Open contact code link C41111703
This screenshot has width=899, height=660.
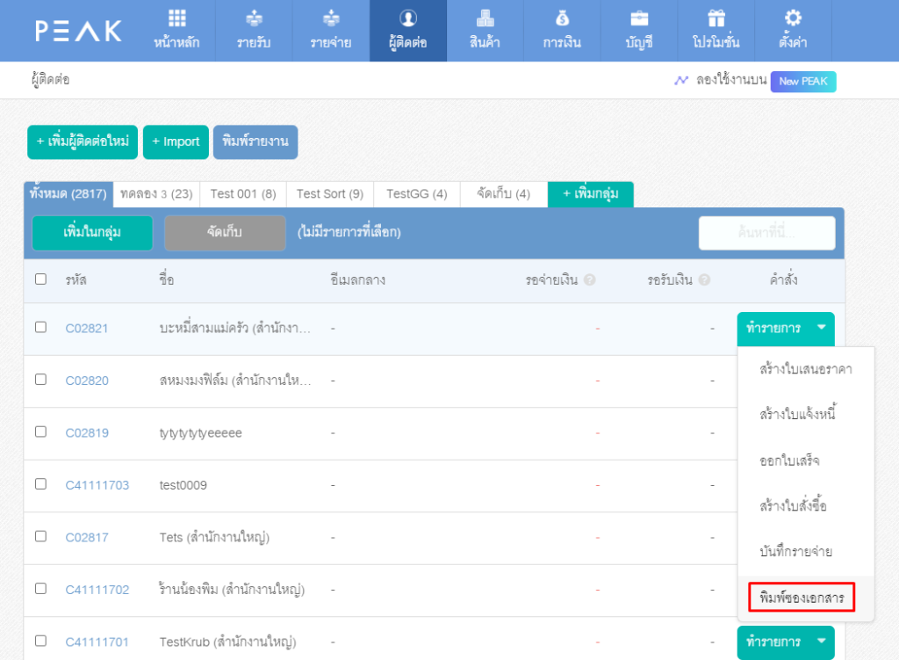click(97, 485)
